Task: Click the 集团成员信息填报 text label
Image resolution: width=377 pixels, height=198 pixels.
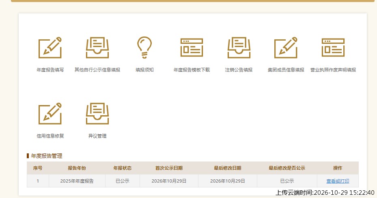Action: click(286, 70)
